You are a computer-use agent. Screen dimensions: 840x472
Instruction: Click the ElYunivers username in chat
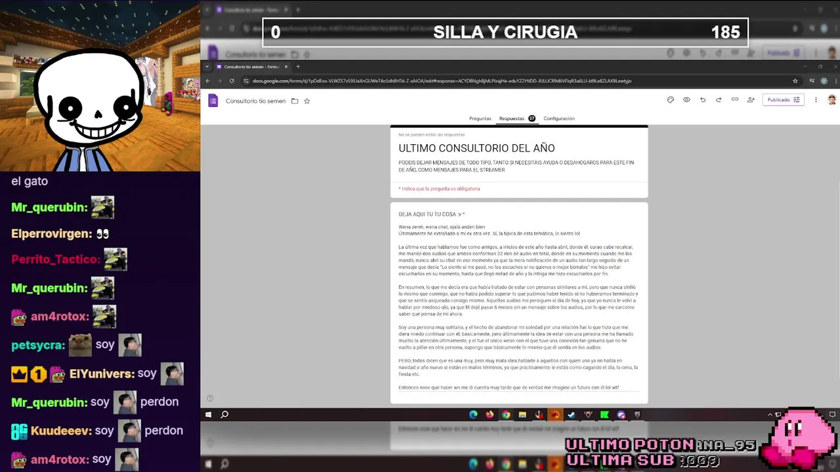pos(102,374)
